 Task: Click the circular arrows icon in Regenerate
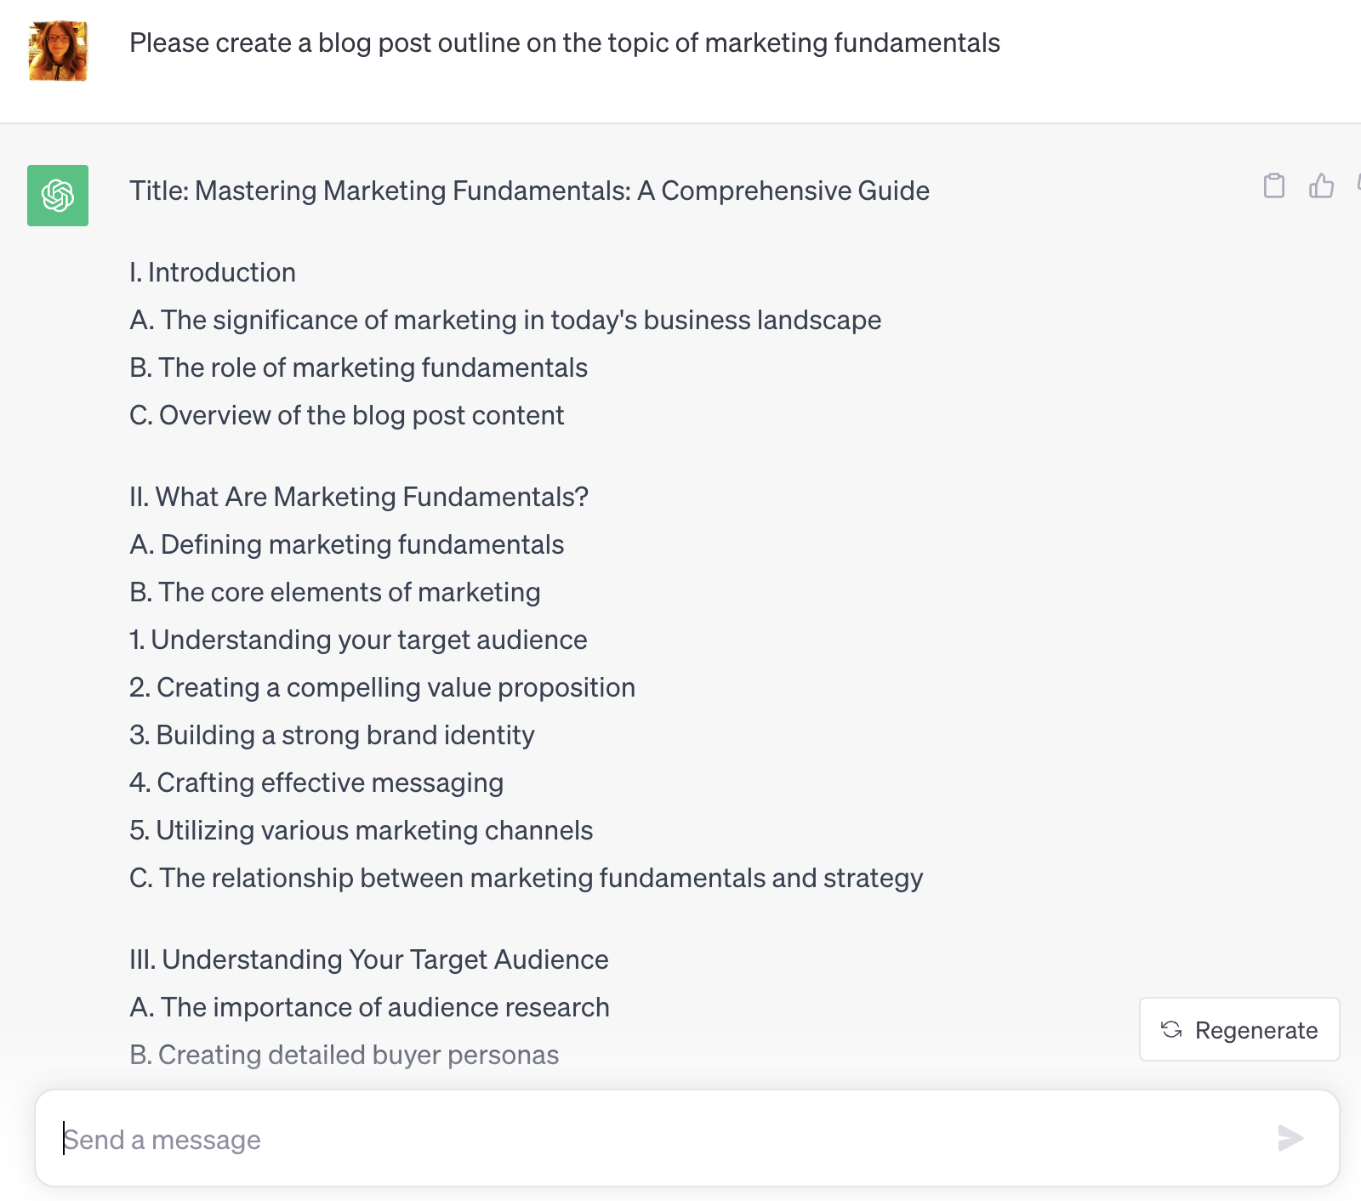(1171, 1029)
